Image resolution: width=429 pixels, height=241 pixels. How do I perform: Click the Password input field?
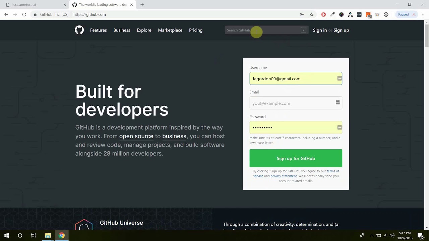(296, 128)
